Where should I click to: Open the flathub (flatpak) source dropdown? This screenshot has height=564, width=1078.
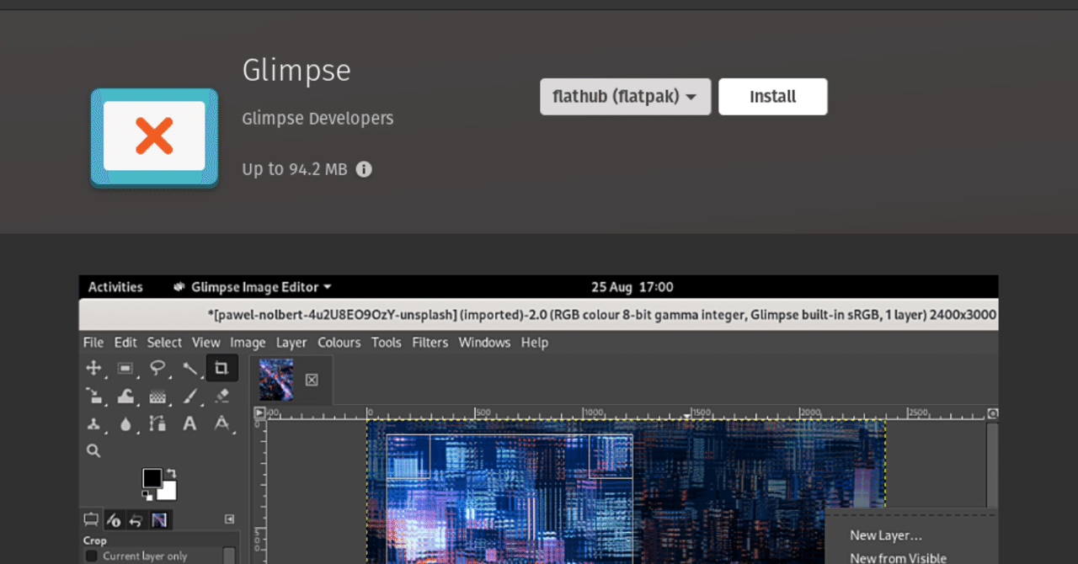(625, 96)
